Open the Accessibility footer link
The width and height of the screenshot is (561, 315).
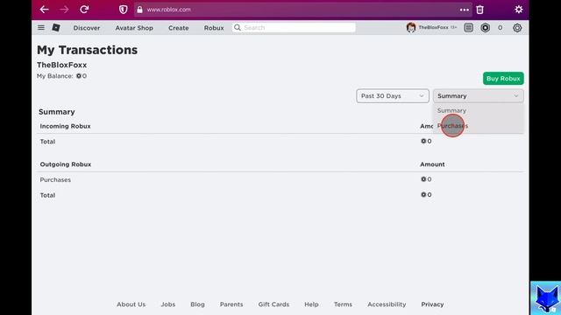click(387, 304)
